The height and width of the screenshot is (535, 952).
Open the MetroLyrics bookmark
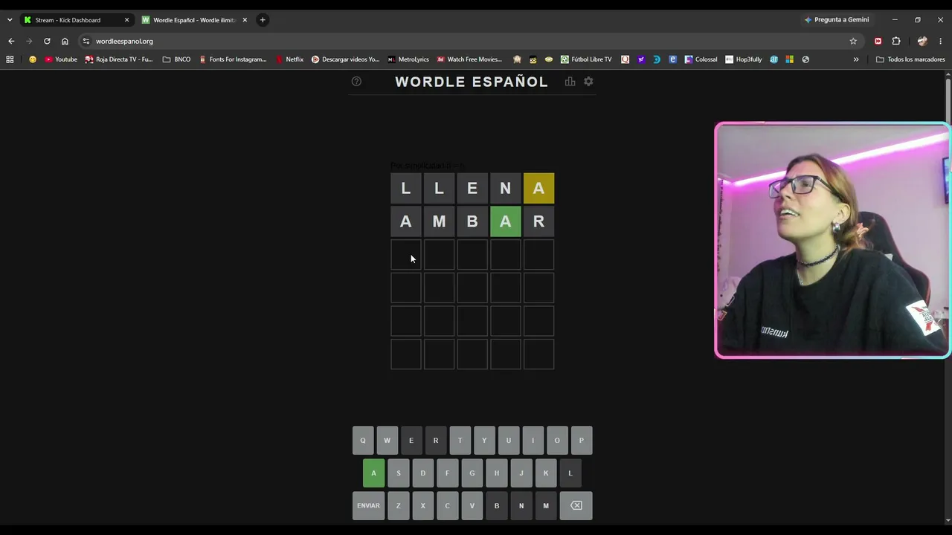408,59
